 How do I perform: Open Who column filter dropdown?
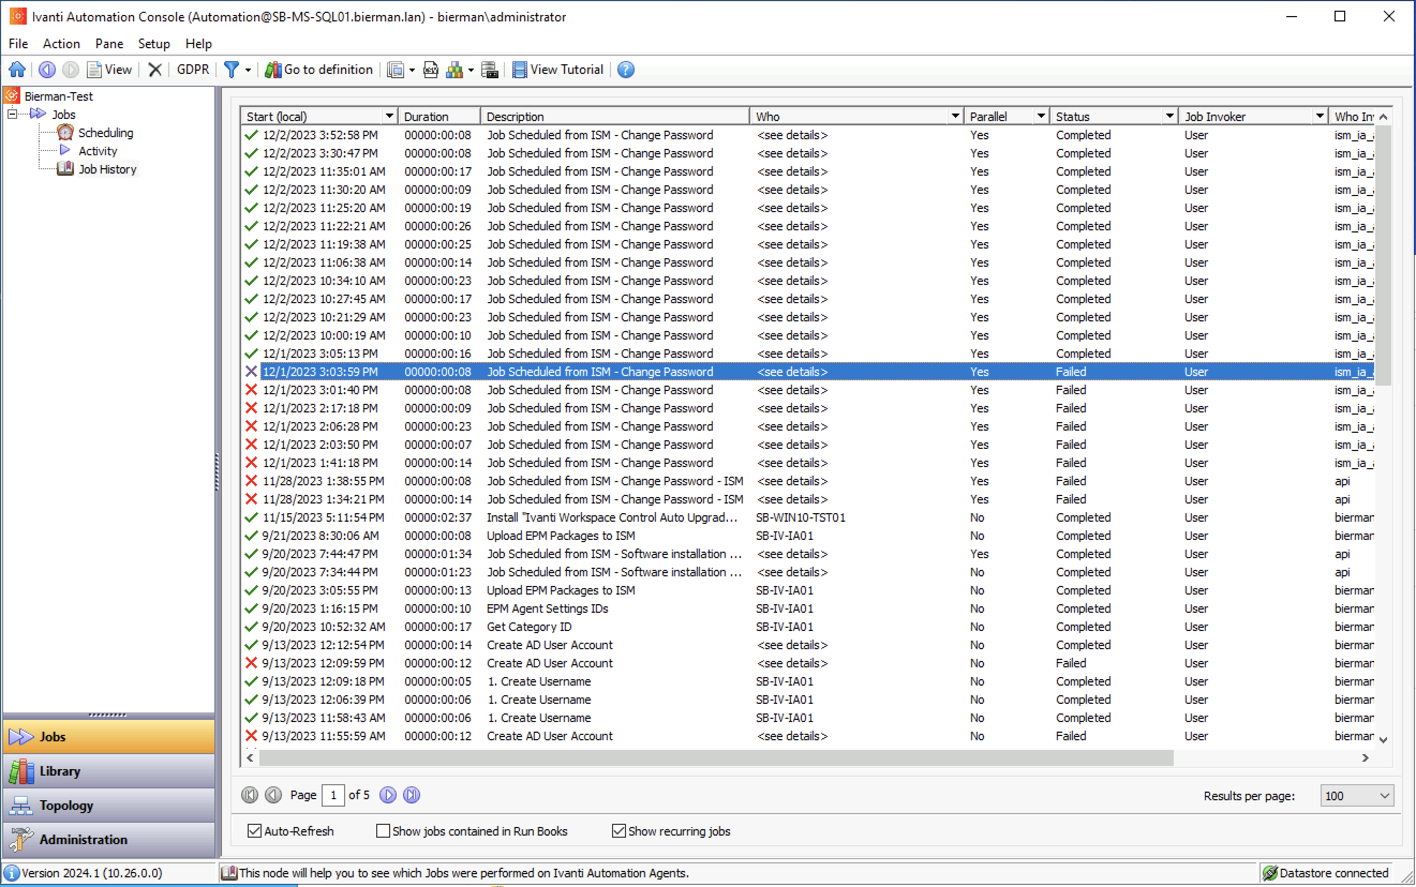pyautogui.click(x=955, y=116)
